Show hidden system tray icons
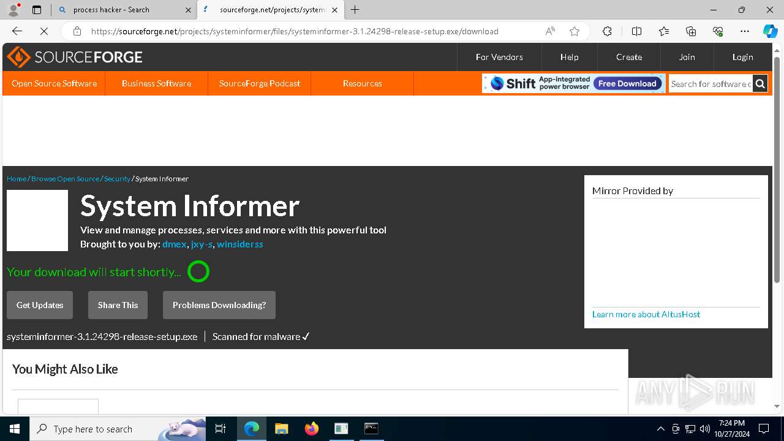The height and width of the screenshot is (441, 784). (660, 429)
